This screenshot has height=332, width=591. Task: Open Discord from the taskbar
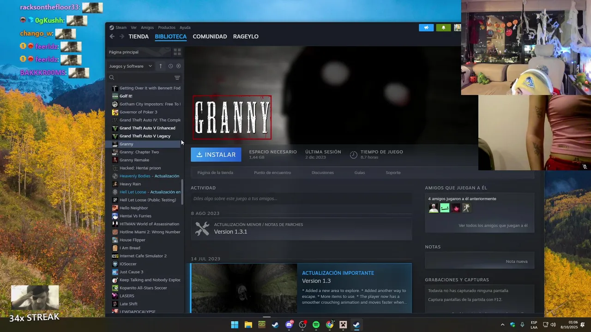[289, 325]
